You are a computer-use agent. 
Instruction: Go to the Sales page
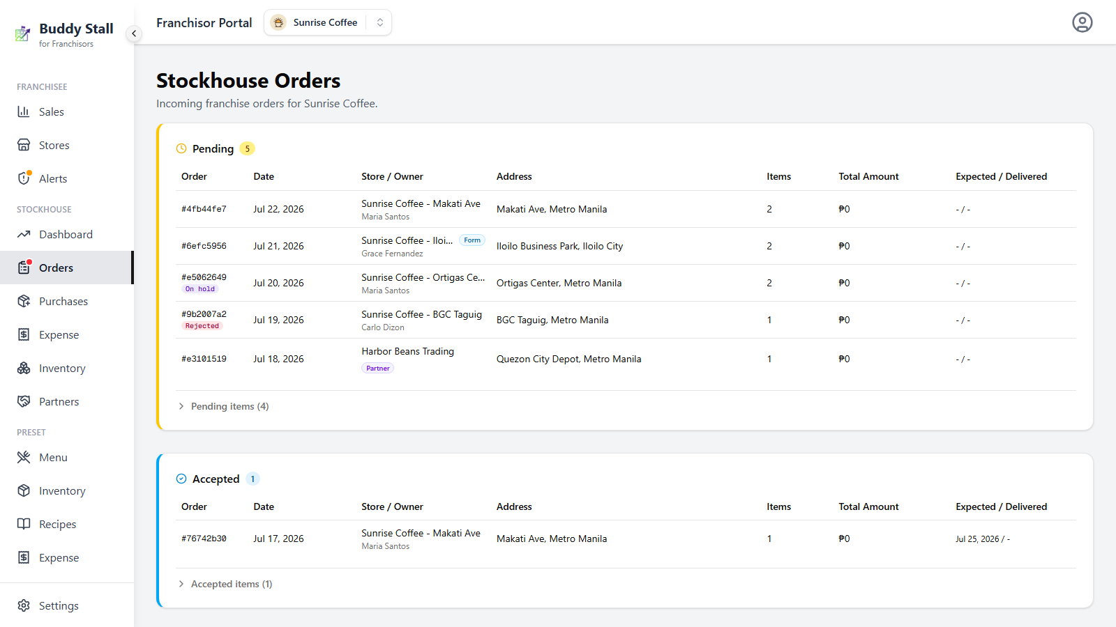pos(67,111)
